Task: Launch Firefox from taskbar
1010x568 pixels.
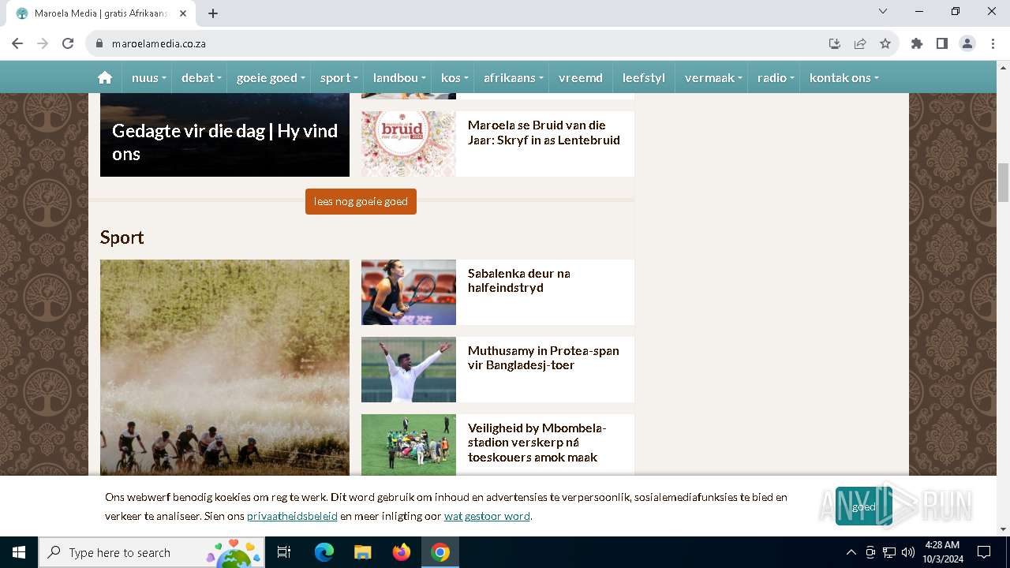Action: (x=402, y=552)
